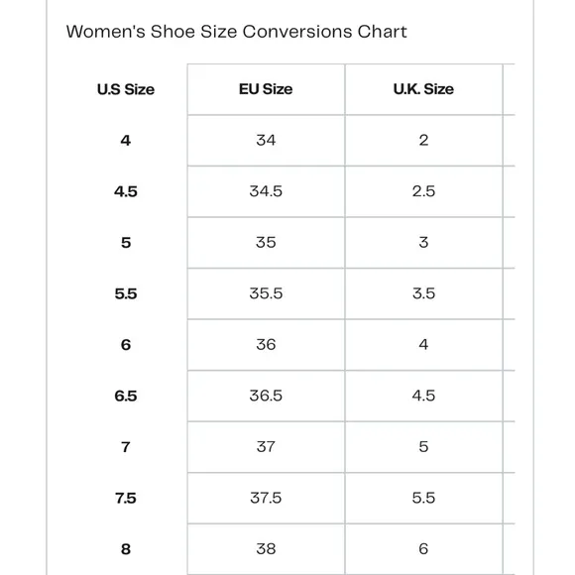
Task: Select the EU Size column header
Action: coord(266,89)
